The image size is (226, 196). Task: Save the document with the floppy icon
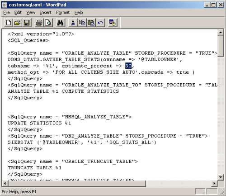tap(27, 23)
